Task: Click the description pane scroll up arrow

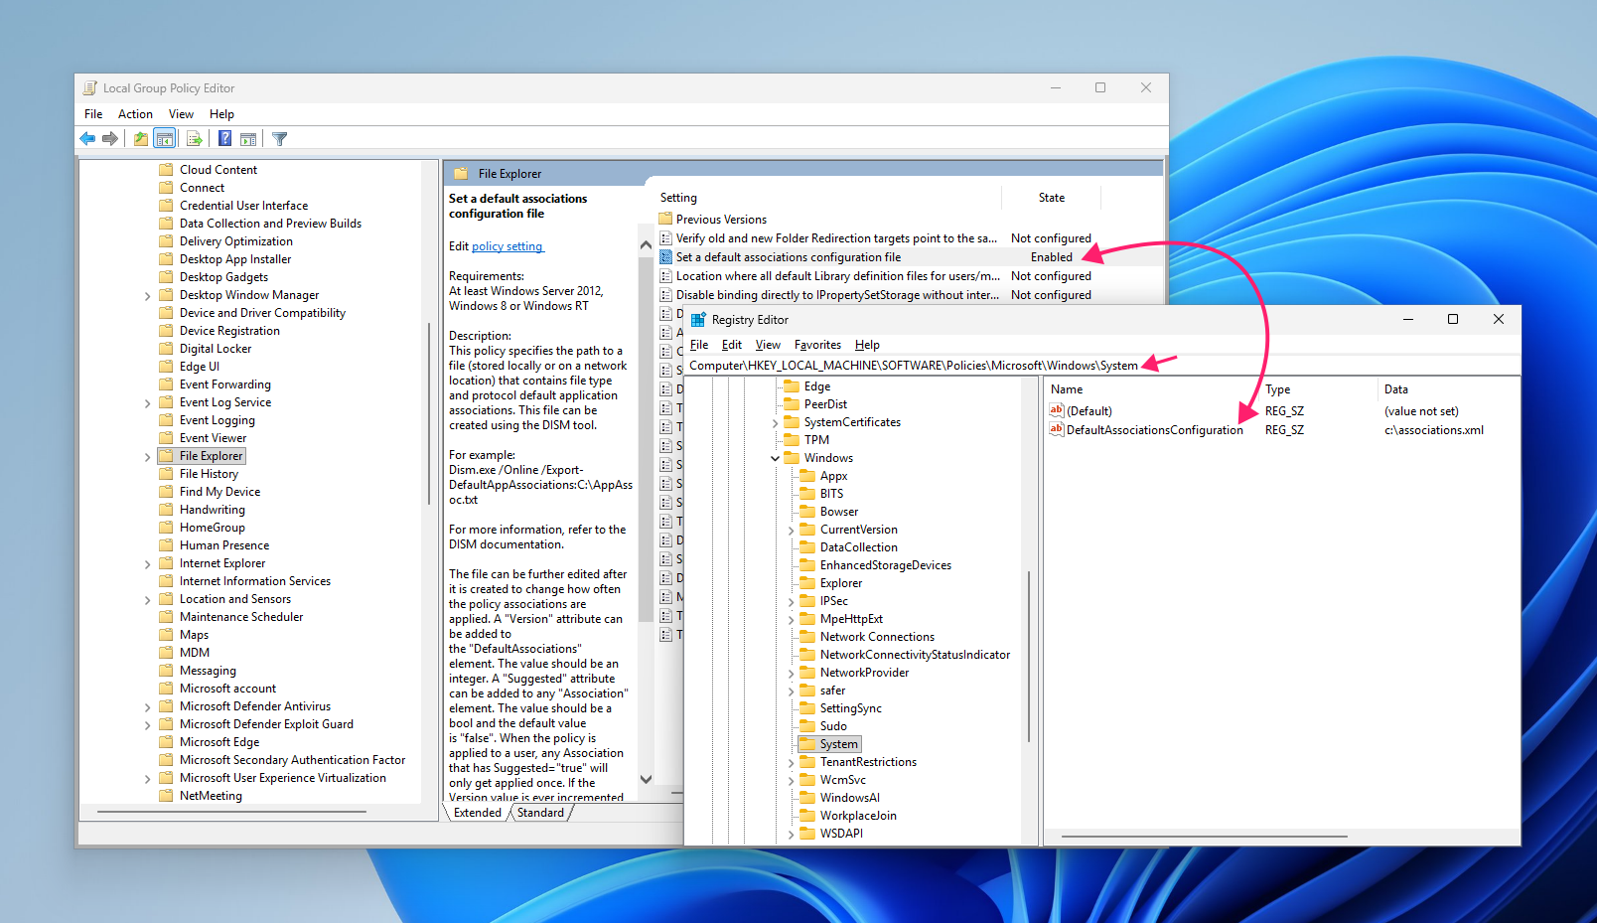Action: pyautogui.click(x=646, y=244)
